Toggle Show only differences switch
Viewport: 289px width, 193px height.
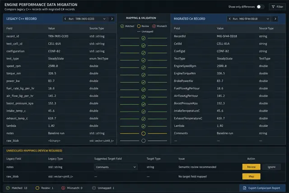pyautogui.click(x=261, y=7)
